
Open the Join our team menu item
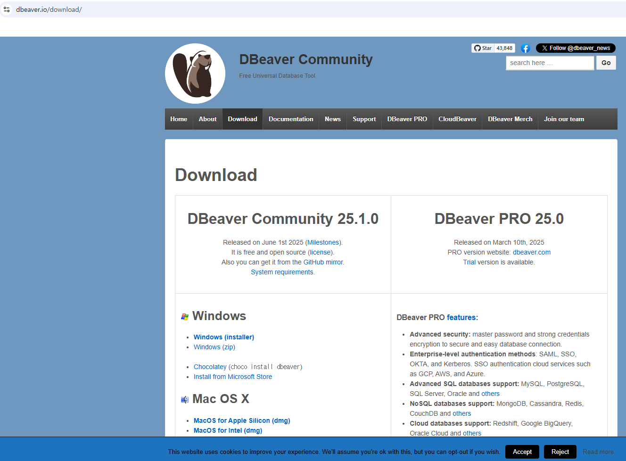564,119
